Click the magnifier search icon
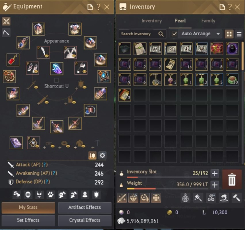This screenshot has height=230, width=245. click(x=161, y=34)
